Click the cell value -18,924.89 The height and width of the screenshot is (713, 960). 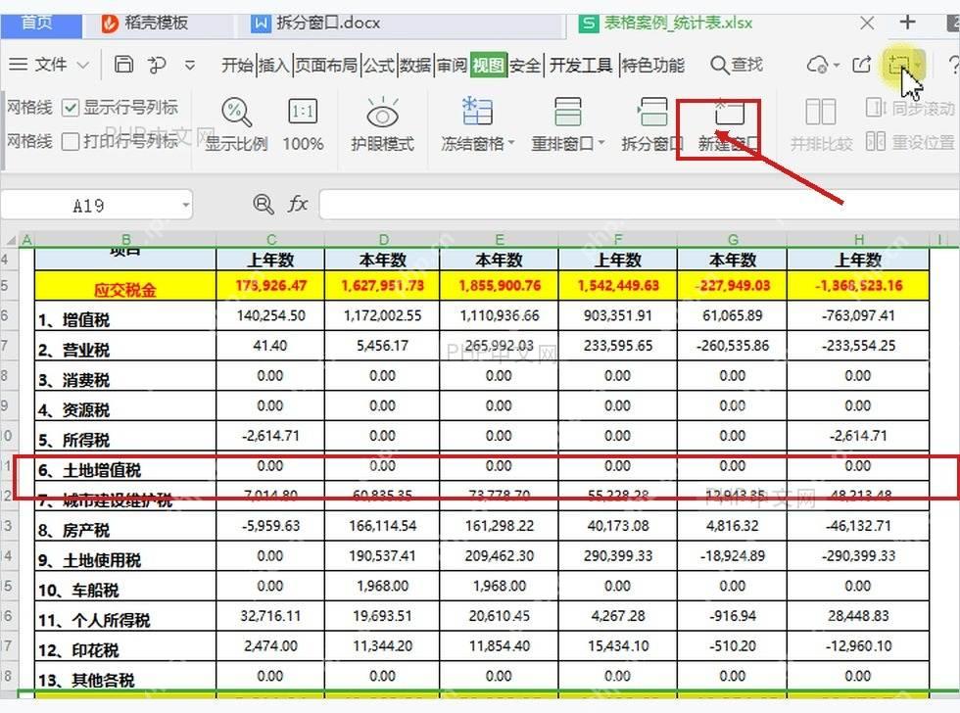pos(733,556)
